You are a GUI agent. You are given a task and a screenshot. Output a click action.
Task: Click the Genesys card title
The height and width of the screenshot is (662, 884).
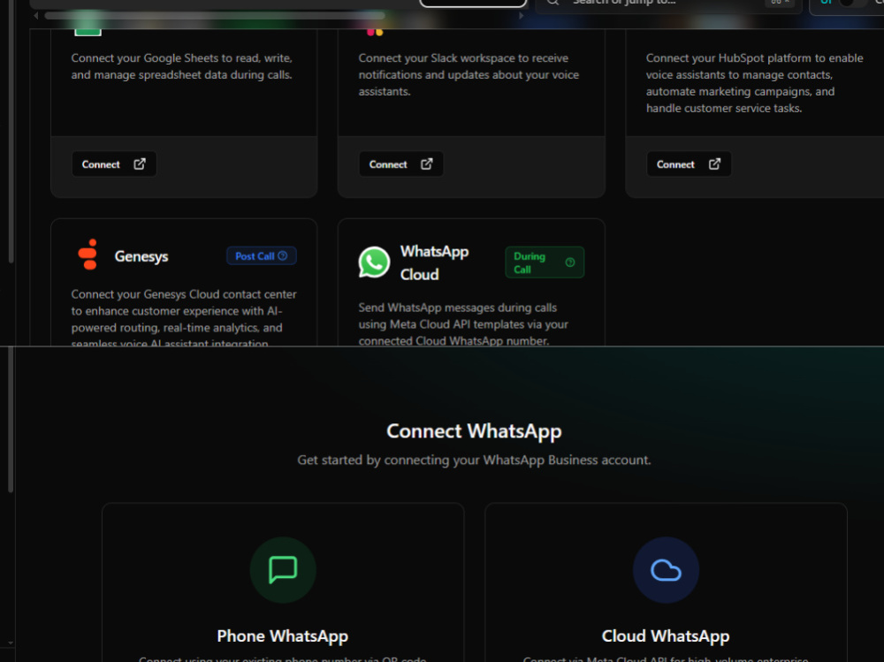[141, 256]
